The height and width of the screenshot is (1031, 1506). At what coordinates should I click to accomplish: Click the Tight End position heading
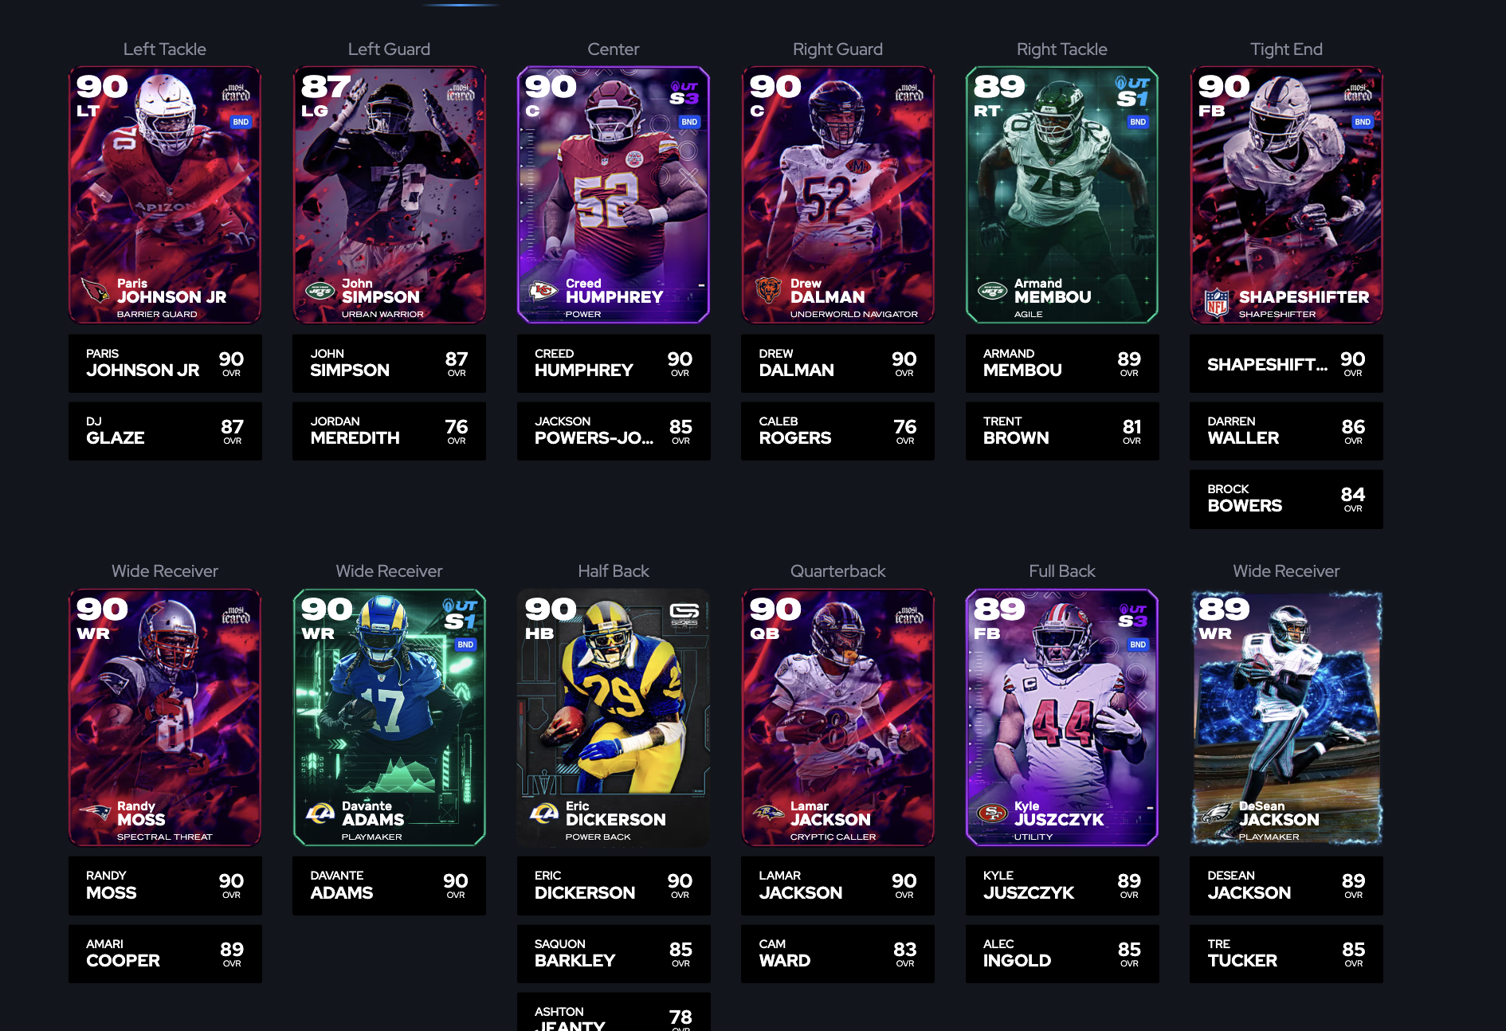click(x=1286, y=49)
